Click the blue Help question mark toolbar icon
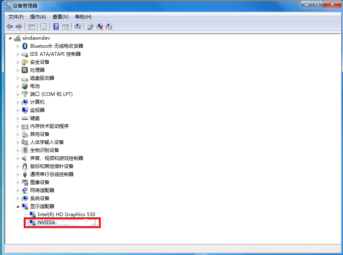 pyautogui.click(x=56, y=26)
